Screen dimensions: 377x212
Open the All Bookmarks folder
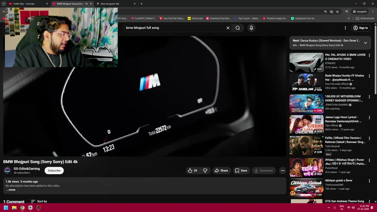click(x=365, y=18)
